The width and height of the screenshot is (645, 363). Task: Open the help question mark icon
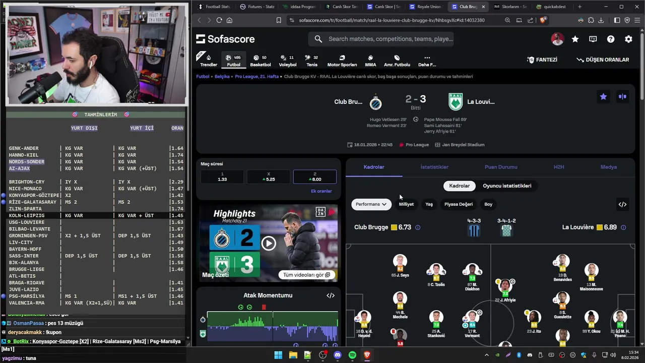coord(611,39)
